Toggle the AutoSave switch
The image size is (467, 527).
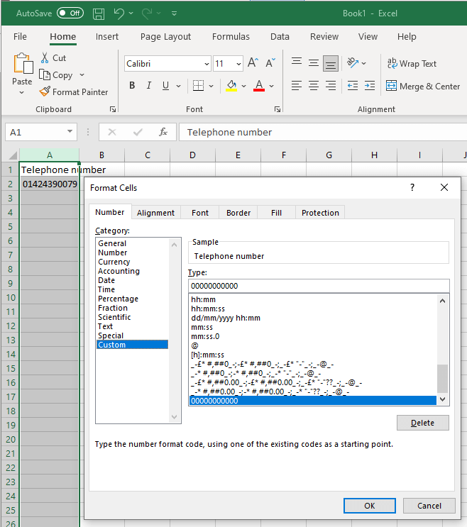click(70, 13)
